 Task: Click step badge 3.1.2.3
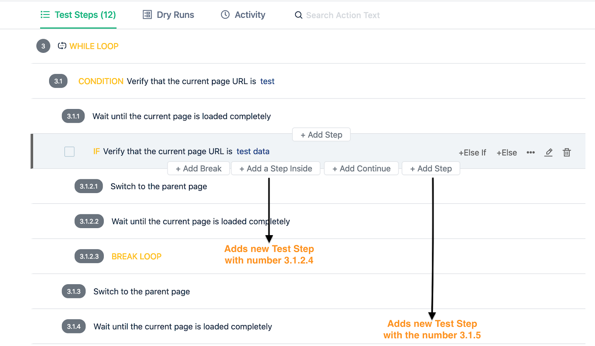click(x=89, y=256)
